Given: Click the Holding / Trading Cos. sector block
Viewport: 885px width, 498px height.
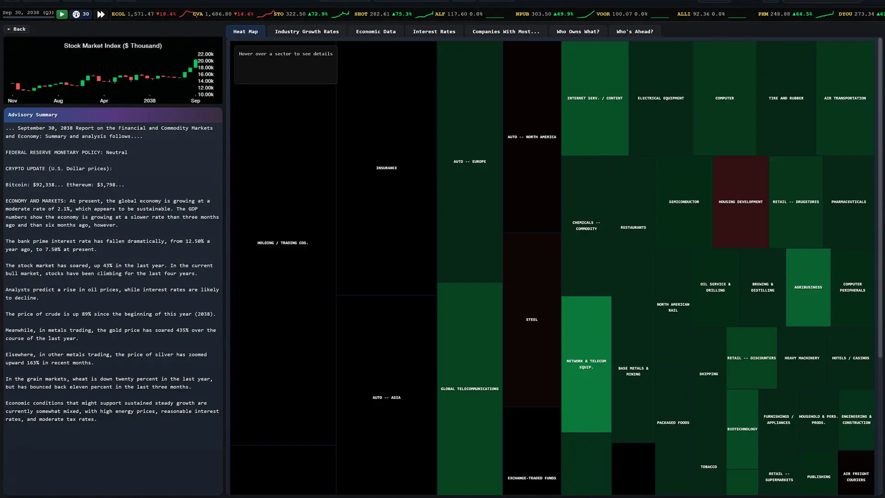Looking at the screenshot, I should (283, 243).
